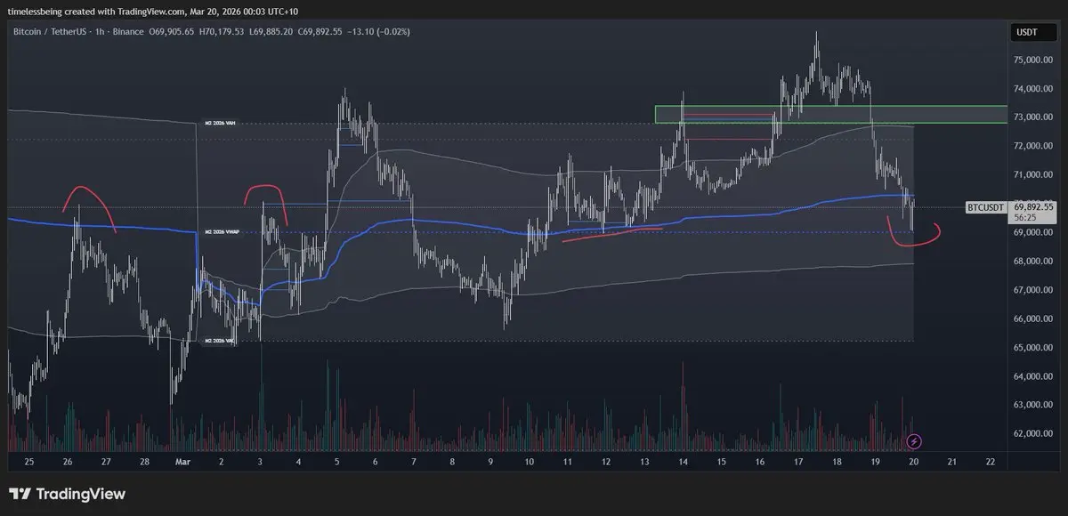Viewport: 1068px width, 516px height.
Task: Click date 28 on the time axis
Action: (x=144, y=463)
